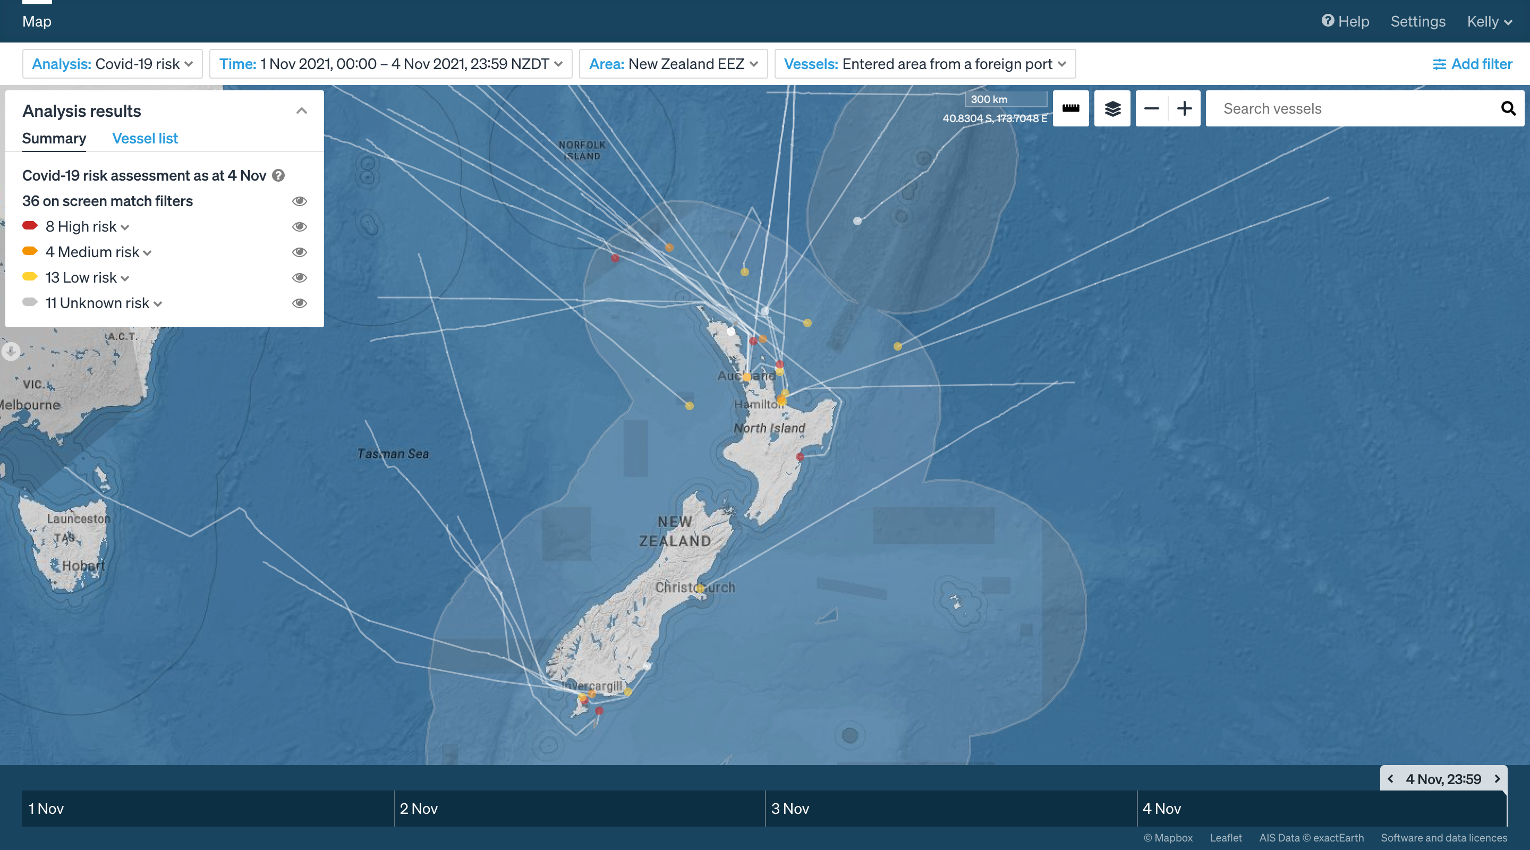Viewport: 1530px width, 850px height.
Task: Select the Summary tab
Action: coord(54,139)
